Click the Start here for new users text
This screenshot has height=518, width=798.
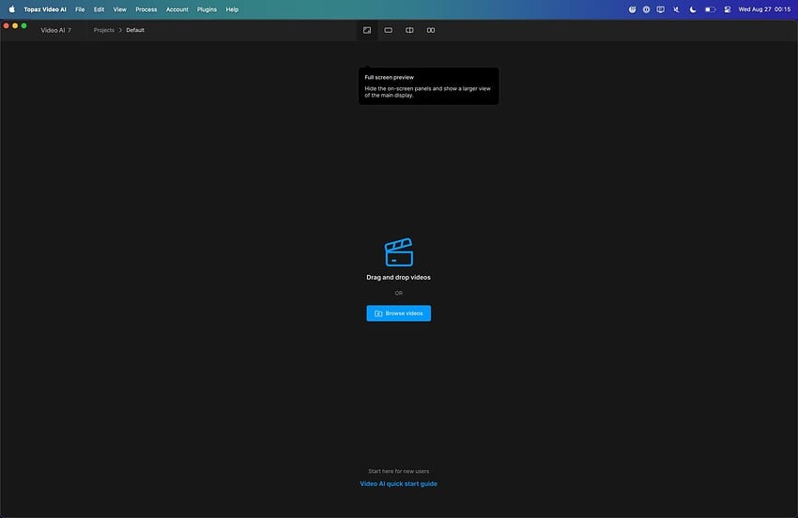398,471
